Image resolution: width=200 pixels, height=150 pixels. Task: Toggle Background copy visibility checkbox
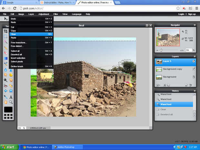(194, 69)
